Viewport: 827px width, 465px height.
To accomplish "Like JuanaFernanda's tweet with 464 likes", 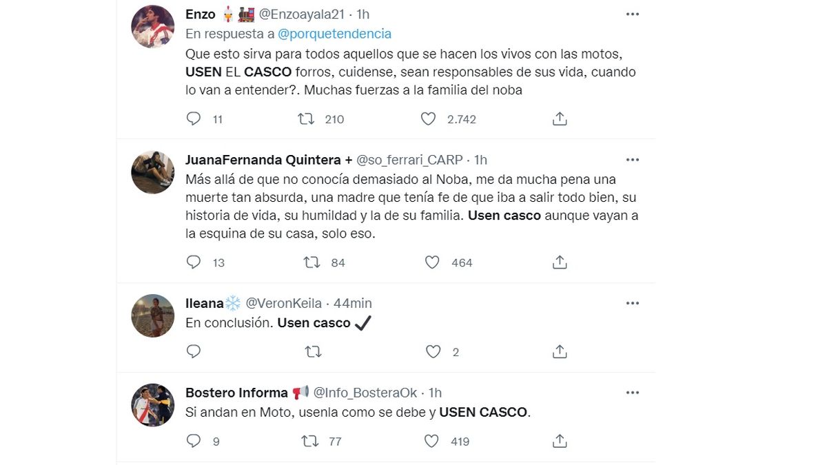I will tap(432, 262).
